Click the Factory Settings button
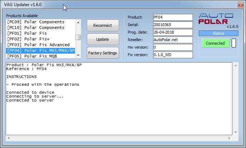This screenshot has height=148, width=246. click(103, 53)
